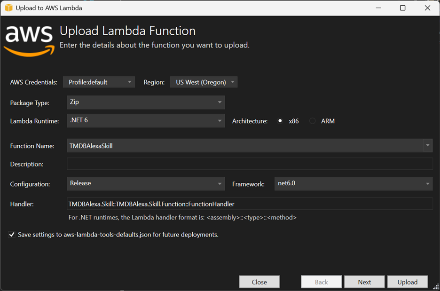Click the resize grip in bottom-right corner

(x=436, y=287)
